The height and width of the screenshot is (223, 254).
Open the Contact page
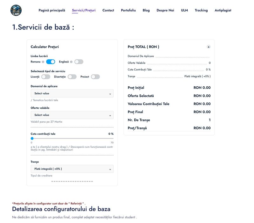[108, 11]
